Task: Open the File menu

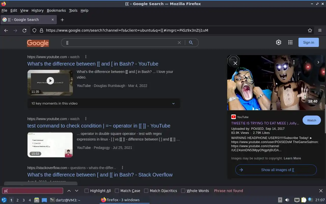Action: click(x=4, y=10)
